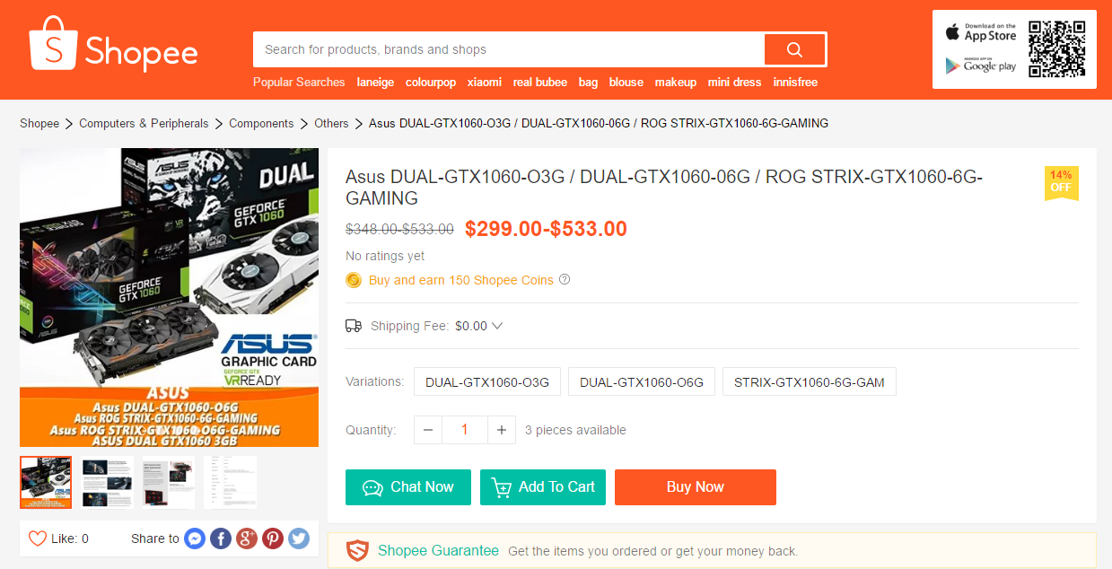Share via the Messenger icon
This screenshot has width=1112, height=569.
(x=194, y=538)
